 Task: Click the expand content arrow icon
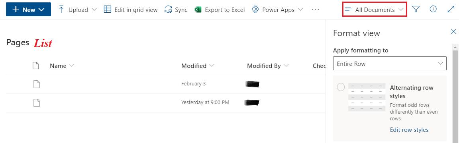click(451, 10)
